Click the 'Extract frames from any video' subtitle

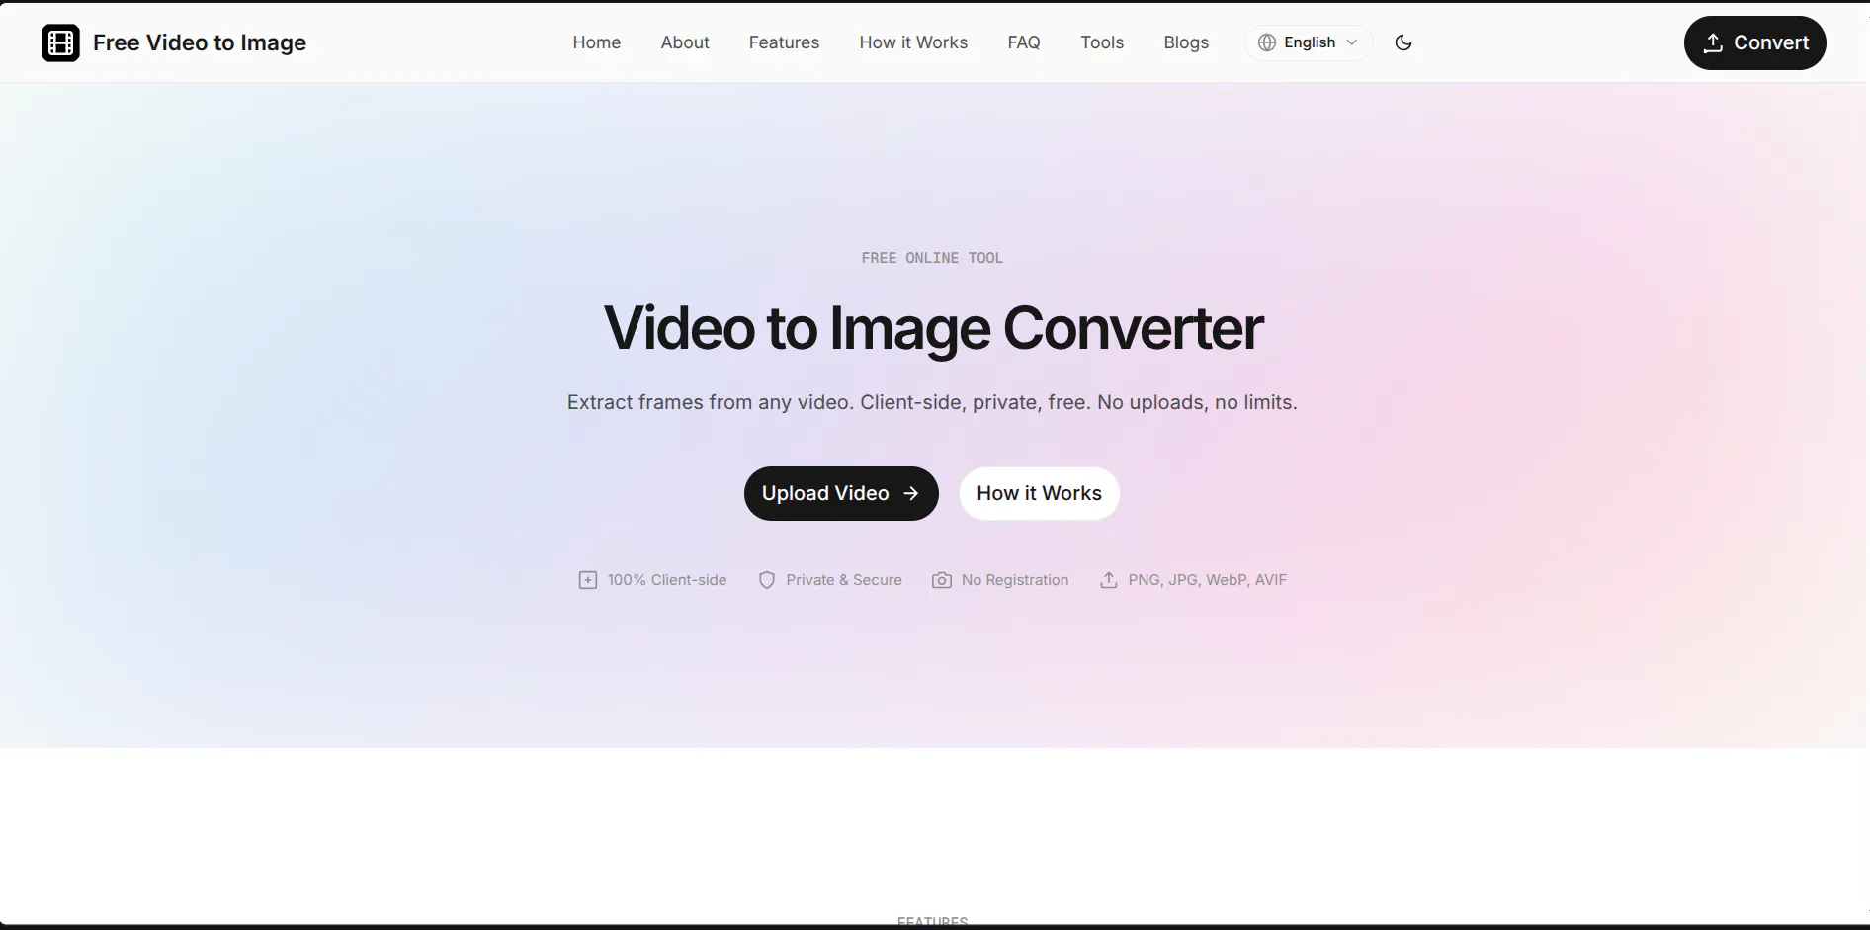click(x=932, y=402)
